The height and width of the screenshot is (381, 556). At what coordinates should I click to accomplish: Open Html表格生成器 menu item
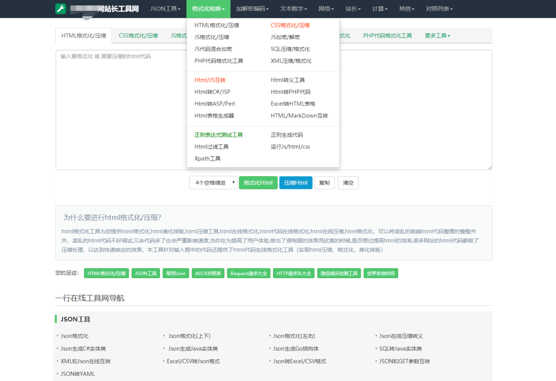tap(214, 115)
